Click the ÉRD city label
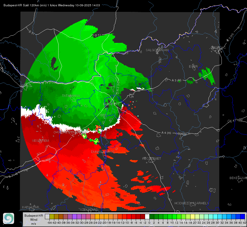The image size is (247, 227). point(103,115)
